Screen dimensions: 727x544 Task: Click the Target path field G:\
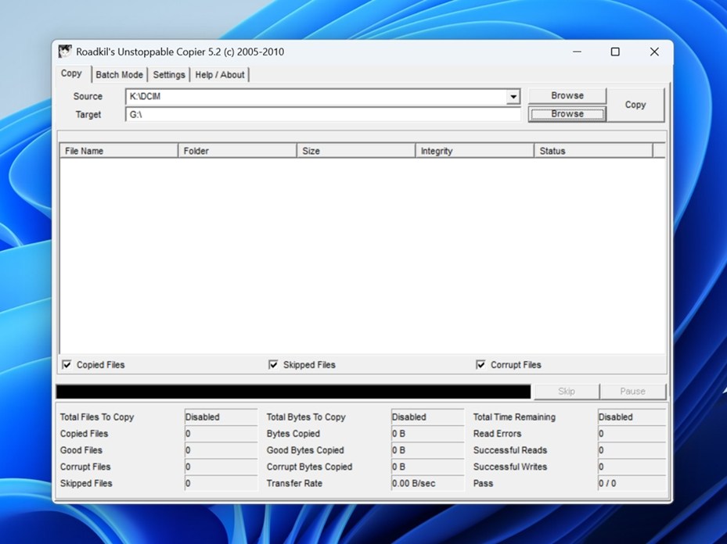pyautogui.click(x=323, y=114)
